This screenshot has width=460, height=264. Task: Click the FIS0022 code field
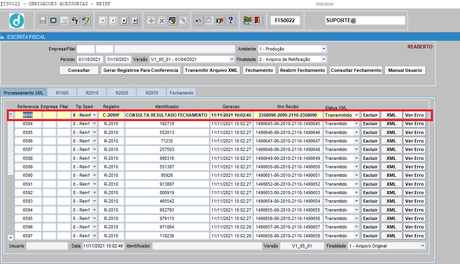[x=285, y=20]
